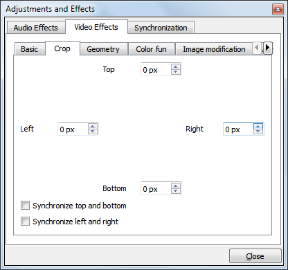Increase the Bottom crop value arrow
Screen dimensions: 288x270
coord(176,186)
